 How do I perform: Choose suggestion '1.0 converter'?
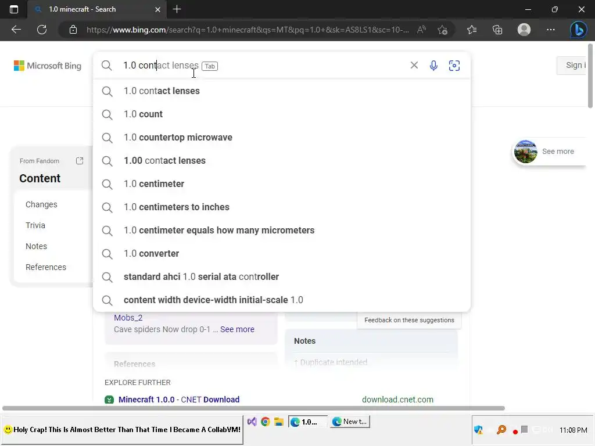click(x=282, y=253)
